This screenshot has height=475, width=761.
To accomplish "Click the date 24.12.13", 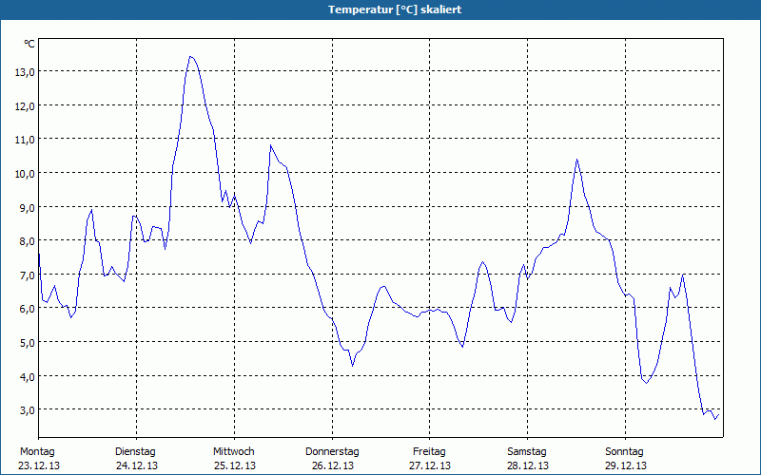I will tap(137, 465).
